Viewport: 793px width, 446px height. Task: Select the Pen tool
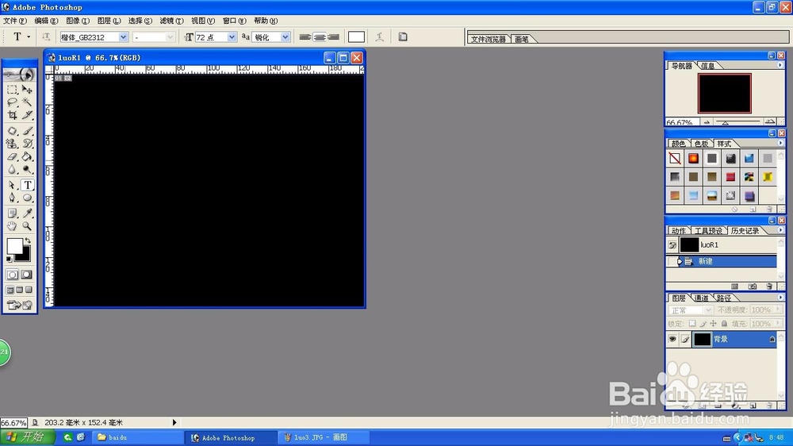[12, 198]
